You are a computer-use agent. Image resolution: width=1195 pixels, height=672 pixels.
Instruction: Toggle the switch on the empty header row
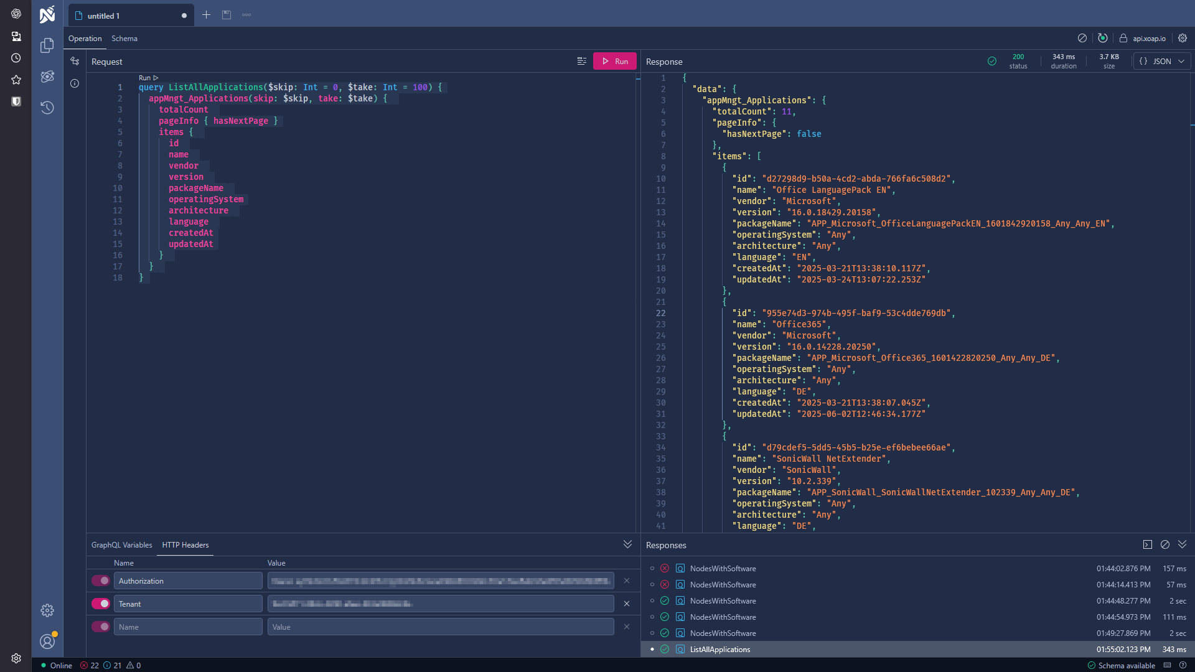[100, 626]
